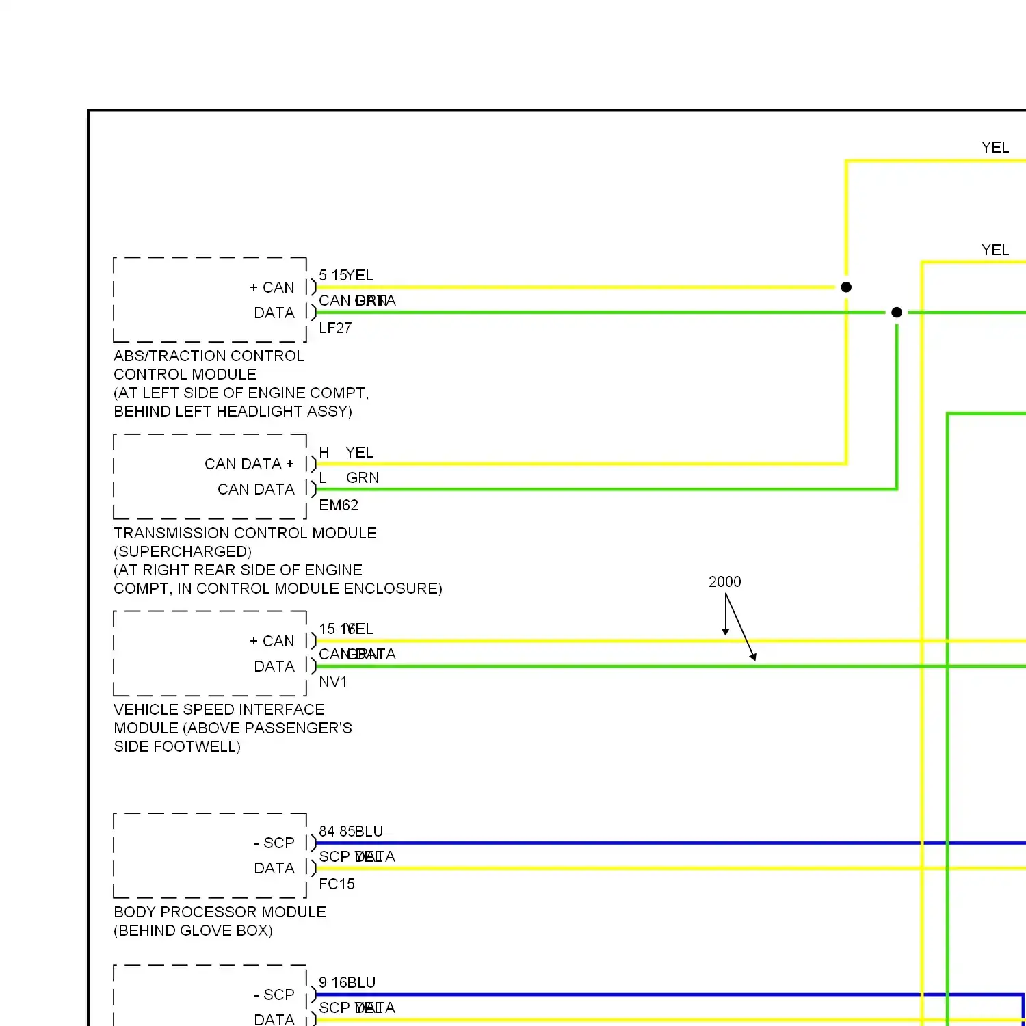Click the 9 16 BLU pin label
The image size is (1026, 1026).
(x=347, y=983)
